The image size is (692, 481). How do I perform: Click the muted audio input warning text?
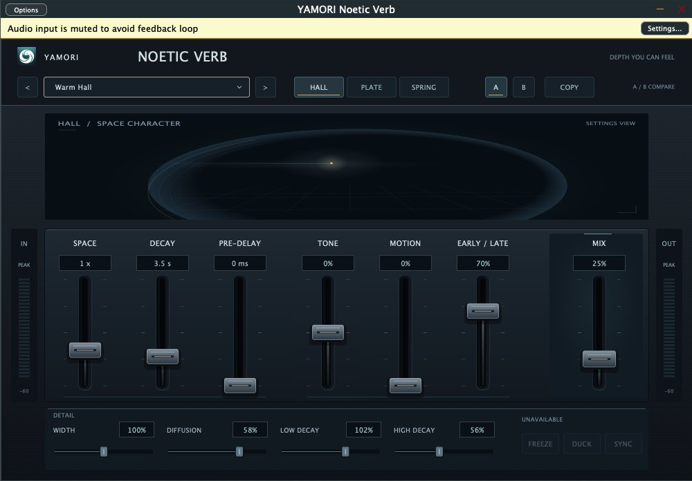point(103,28)
